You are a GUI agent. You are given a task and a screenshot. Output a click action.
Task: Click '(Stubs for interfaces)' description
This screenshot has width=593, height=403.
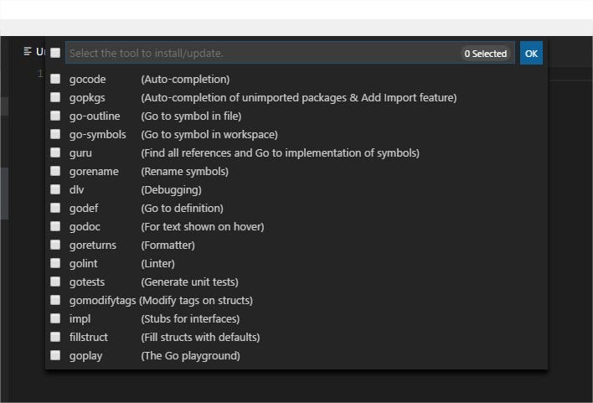coord(190,319)
